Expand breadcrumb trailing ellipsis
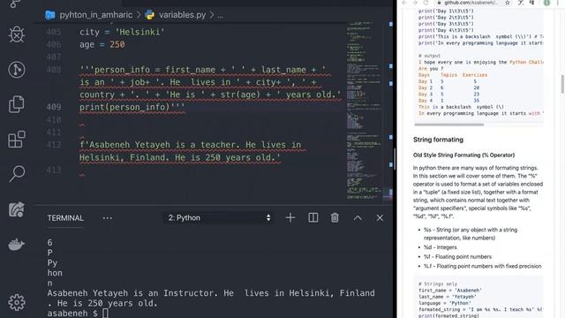565x318 pixels. (x=220, y=15)
